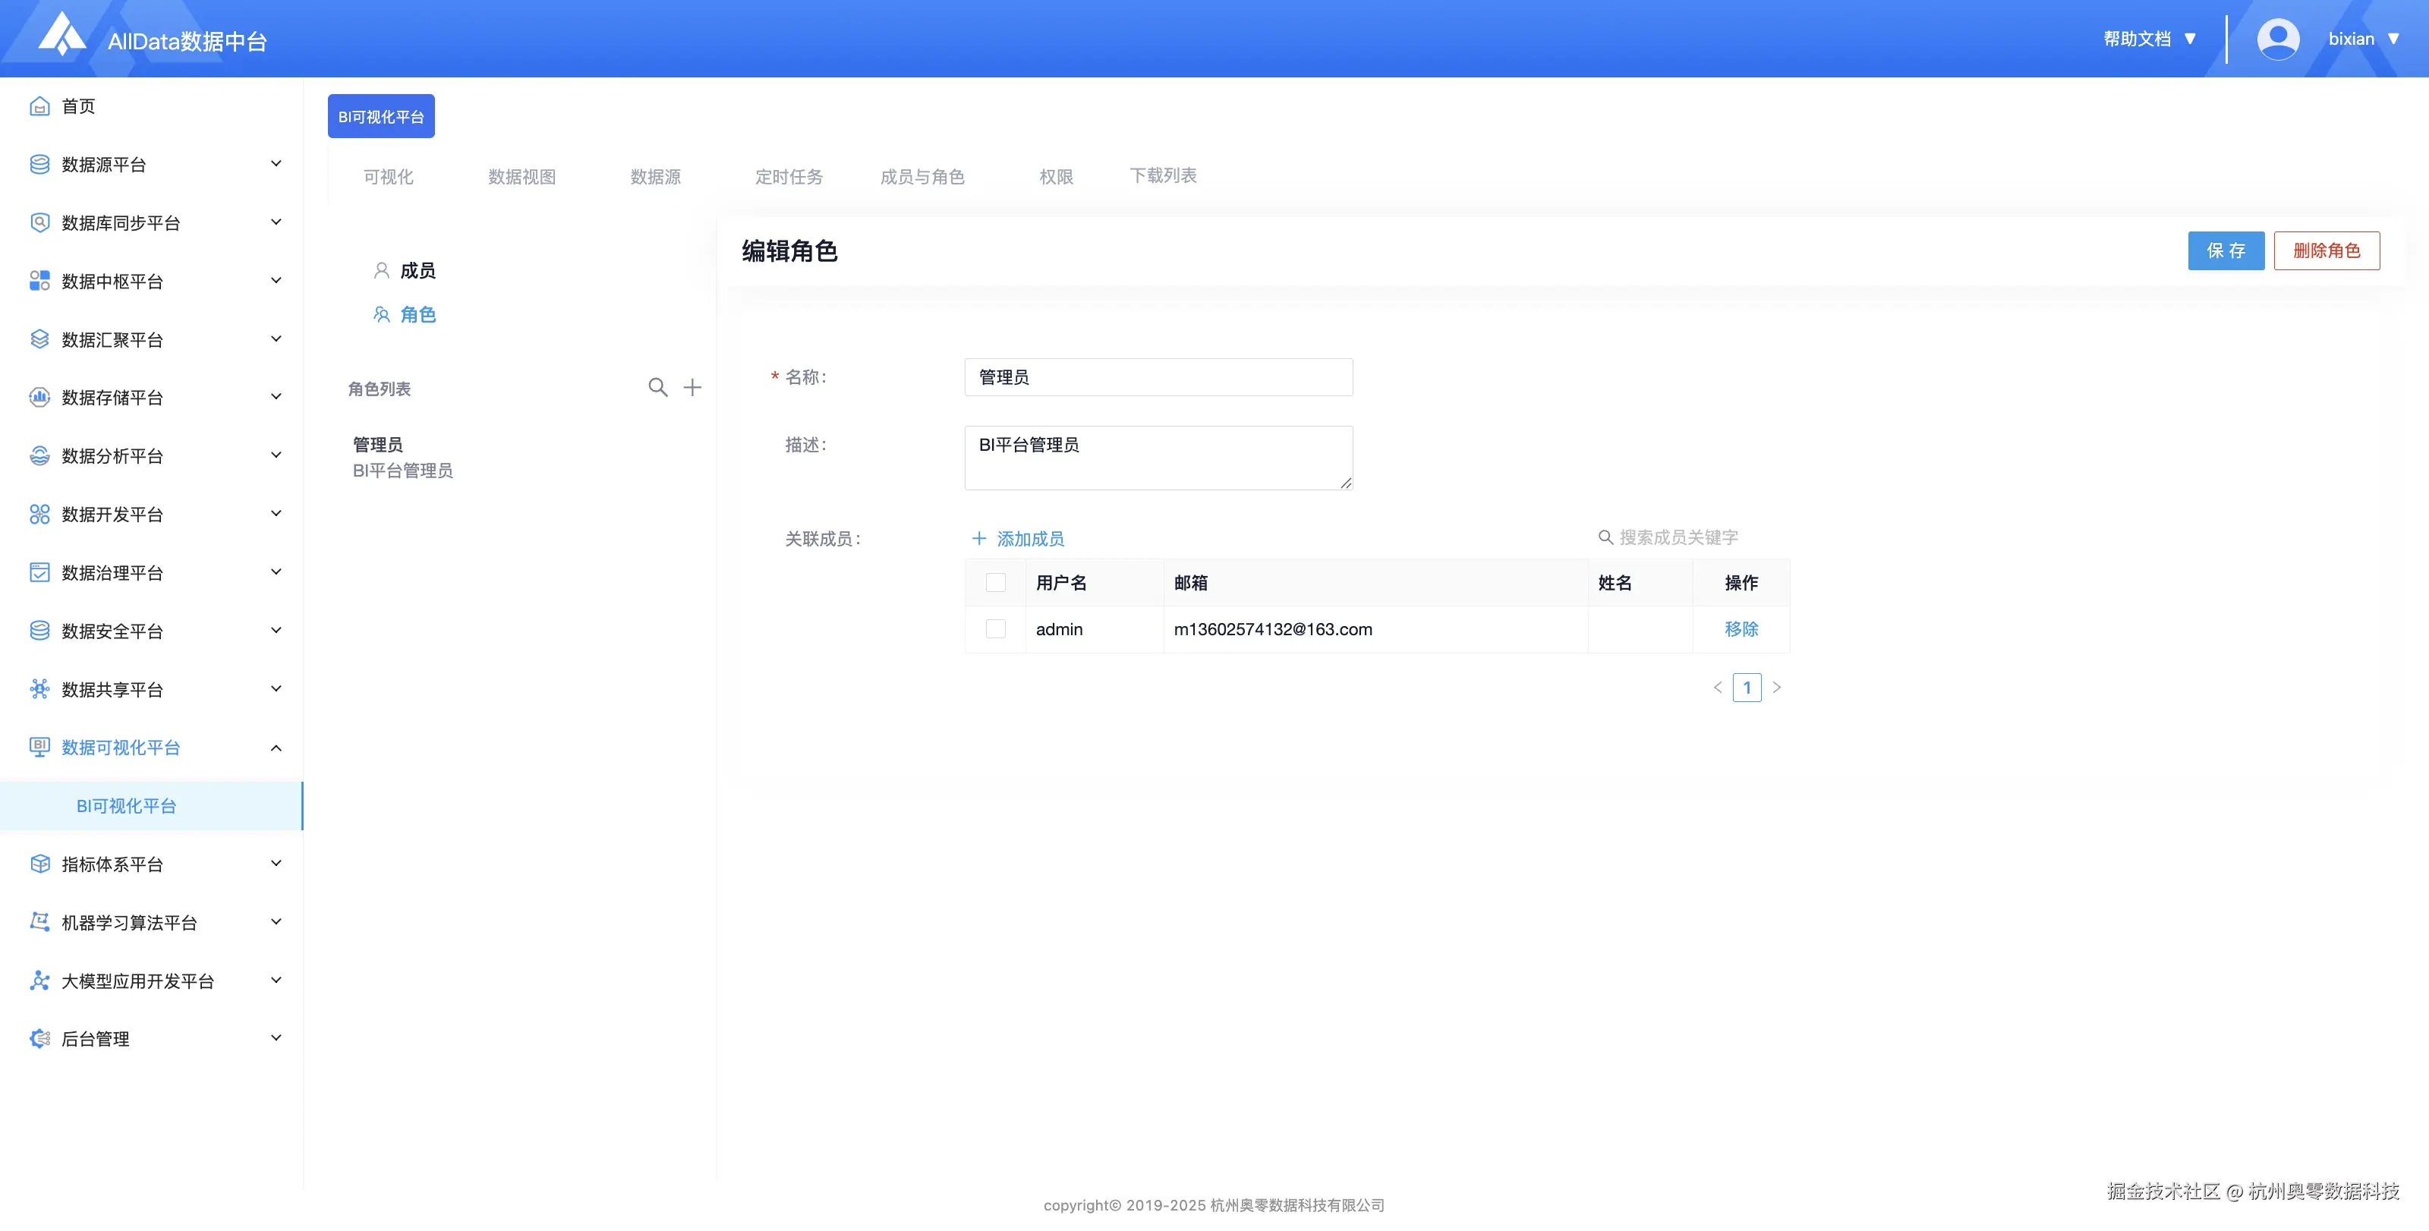The image size is (2429, 1231).
Task: Switch to the 数据视图 tab
Action: pyautogui.click(x=521, y=176)
